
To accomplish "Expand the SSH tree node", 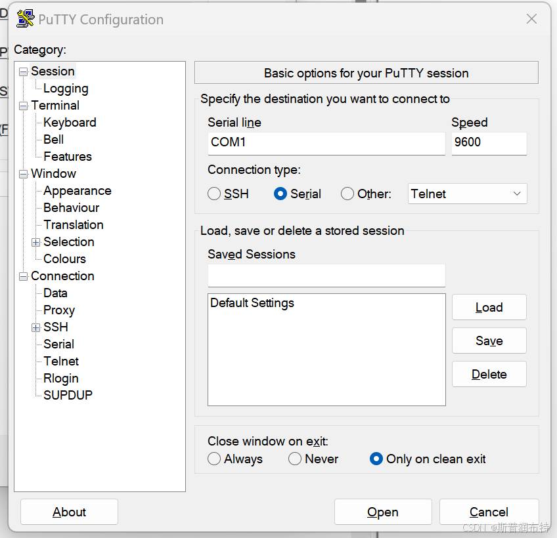I will click(x=35, y=327).
